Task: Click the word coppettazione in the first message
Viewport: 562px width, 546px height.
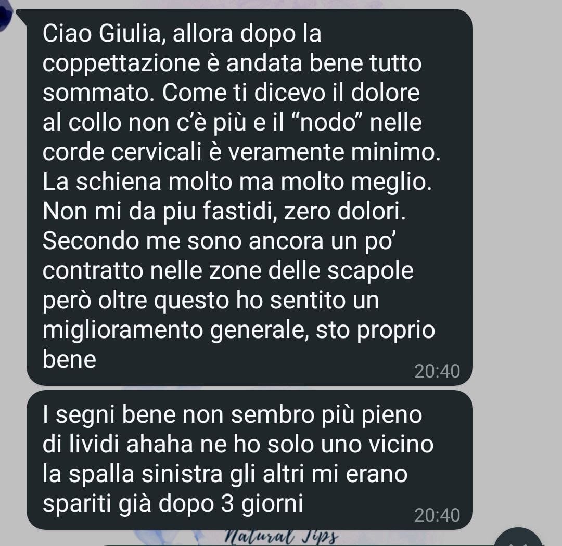Action: tap(121, 64)
